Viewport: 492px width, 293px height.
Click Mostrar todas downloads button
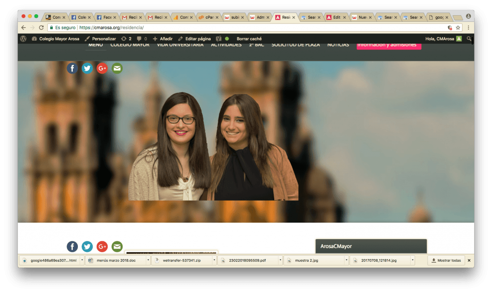446,260
